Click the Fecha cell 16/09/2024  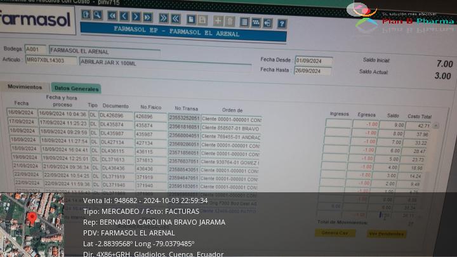[22, 112]
